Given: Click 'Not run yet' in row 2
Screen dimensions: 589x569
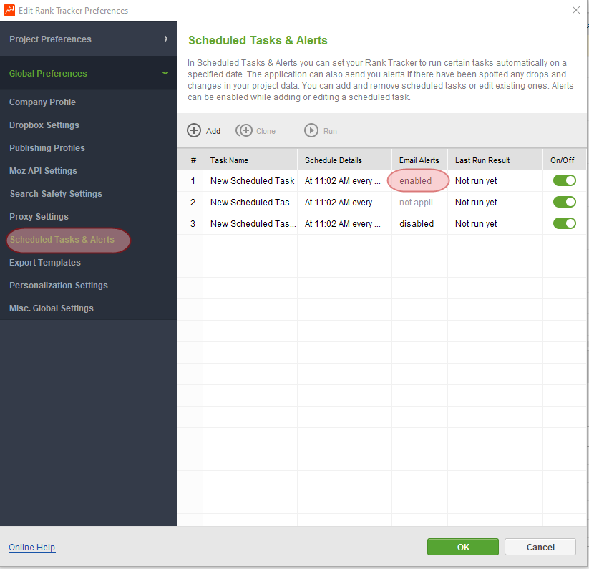Looking at the screenshot, I should 476,202.
